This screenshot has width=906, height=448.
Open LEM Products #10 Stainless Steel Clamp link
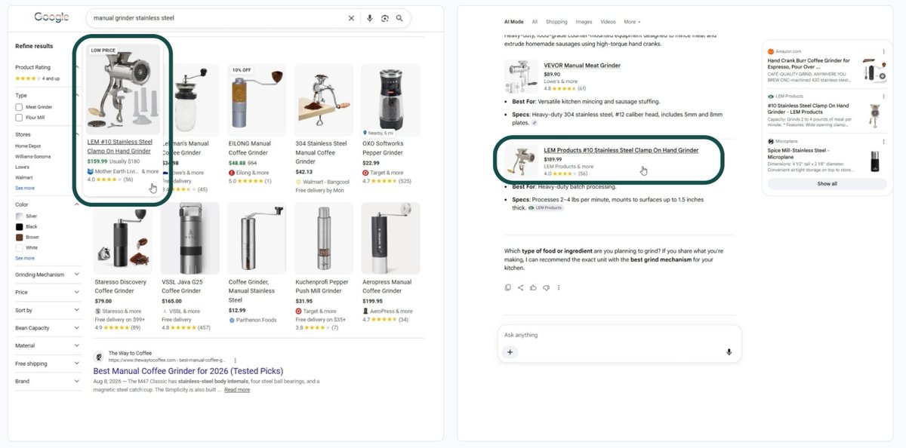click(621, 150)
